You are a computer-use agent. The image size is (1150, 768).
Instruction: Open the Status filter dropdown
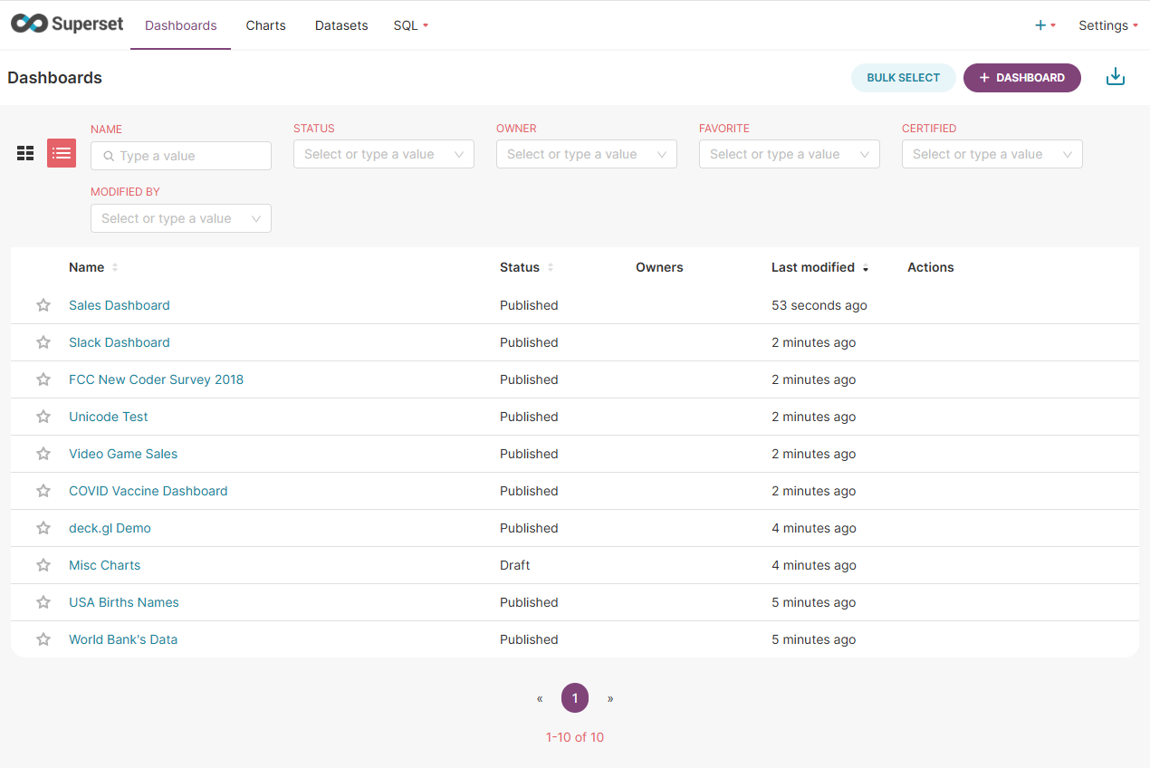(384, 154)
